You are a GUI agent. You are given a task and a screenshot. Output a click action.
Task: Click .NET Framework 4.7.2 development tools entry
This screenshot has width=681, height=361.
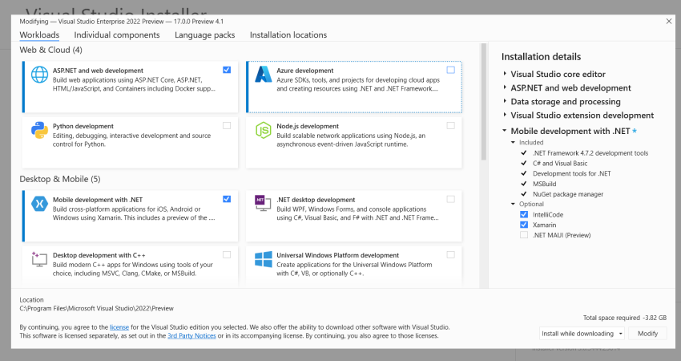[590, 153]
